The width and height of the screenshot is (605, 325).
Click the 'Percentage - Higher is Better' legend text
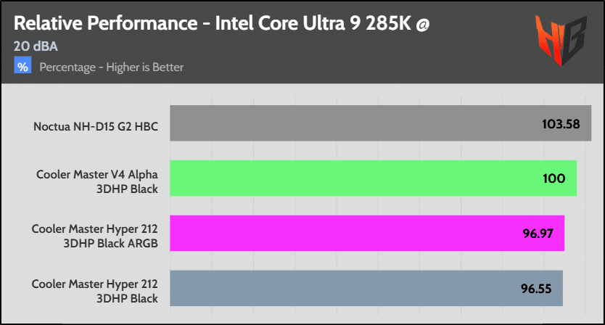[x=111, y=67]
